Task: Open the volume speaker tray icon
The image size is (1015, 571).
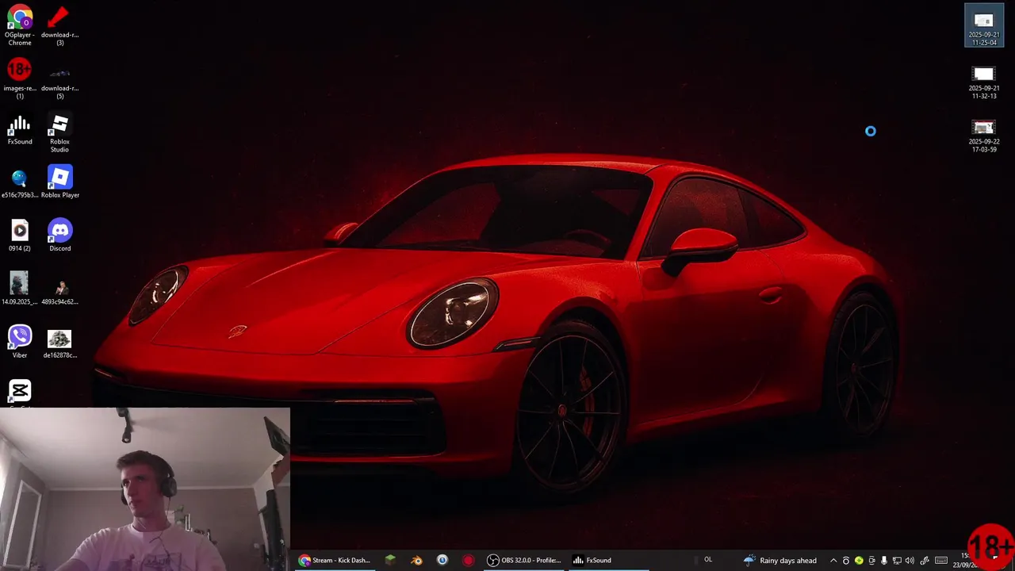Action: click(x=910, y=561)
